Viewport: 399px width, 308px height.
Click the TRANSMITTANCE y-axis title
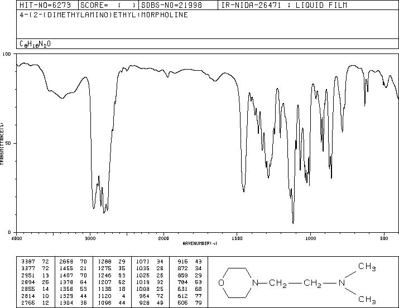[2, 143]
